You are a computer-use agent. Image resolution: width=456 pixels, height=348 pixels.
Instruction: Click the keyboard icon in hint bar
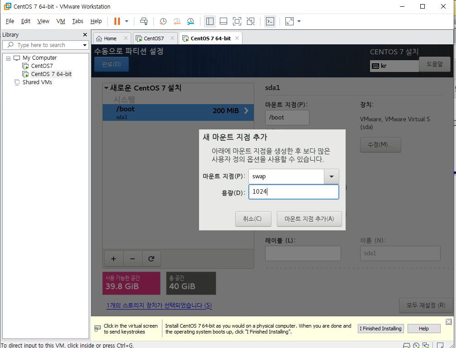click(98, 329)
